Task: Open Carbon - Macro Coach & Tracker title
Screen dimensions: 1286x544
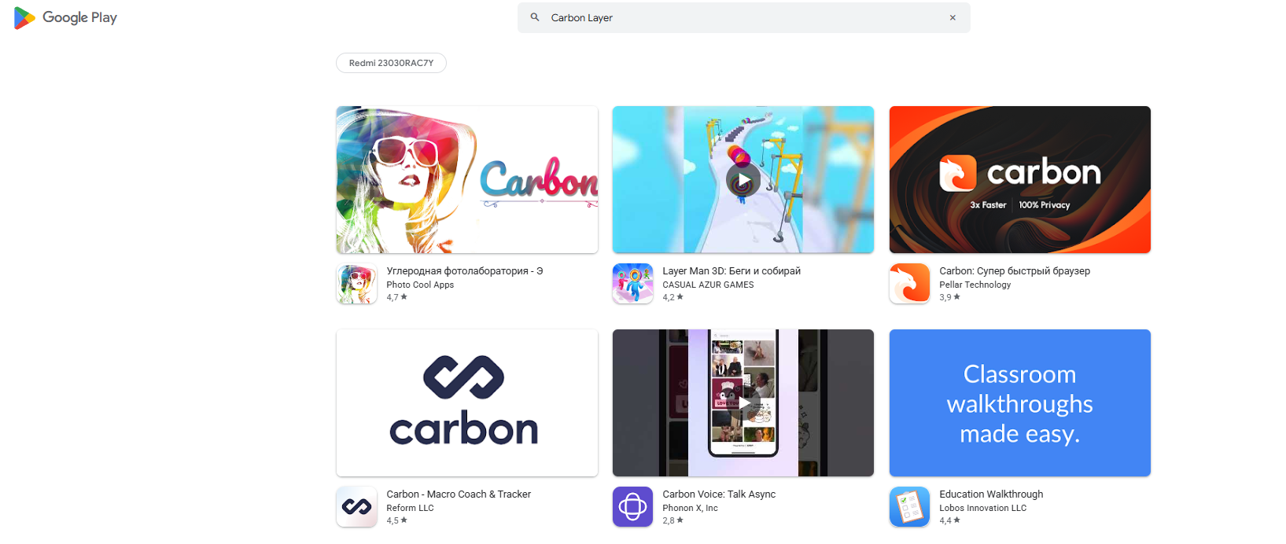Action: pyautogui.click(x=459, y=494)
